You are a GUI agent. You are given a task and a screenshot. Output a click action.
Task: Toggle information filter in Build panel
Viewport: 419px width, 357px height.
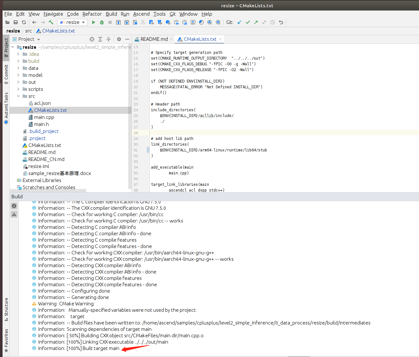pos(14,206)
